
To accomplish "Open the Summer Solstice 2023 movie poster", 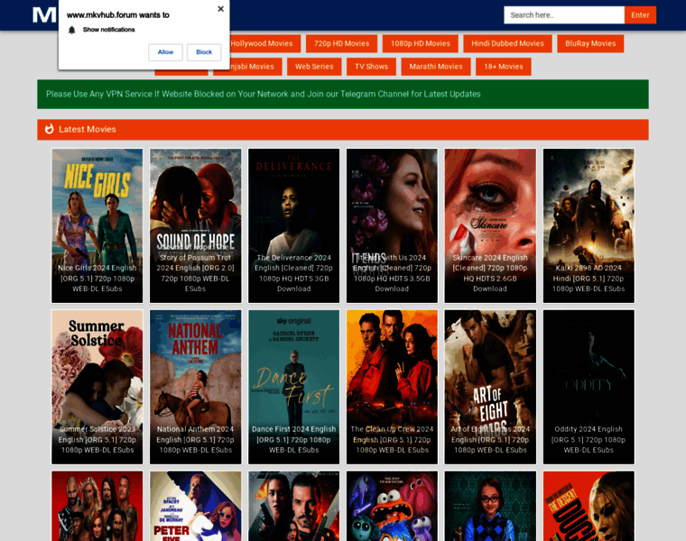I will click(97, 387).
